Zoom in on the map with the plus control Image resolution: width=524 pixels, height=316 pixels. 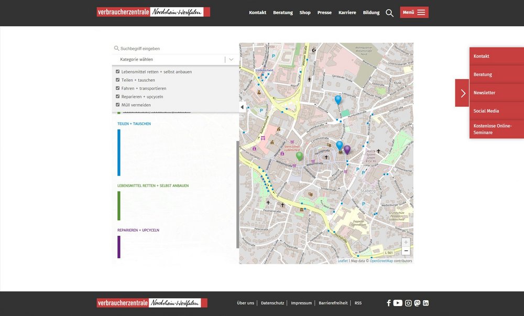406,242
